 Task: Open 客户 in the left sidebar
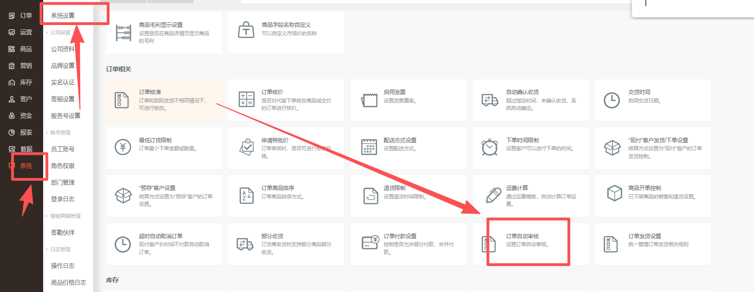26,99
